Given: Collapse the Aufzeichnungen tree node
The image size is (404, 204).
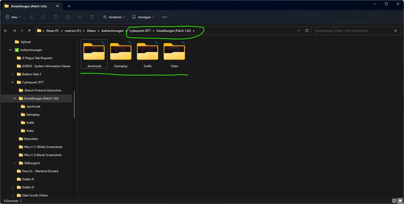Looking at the screenshot, I should tap(11, 50).
